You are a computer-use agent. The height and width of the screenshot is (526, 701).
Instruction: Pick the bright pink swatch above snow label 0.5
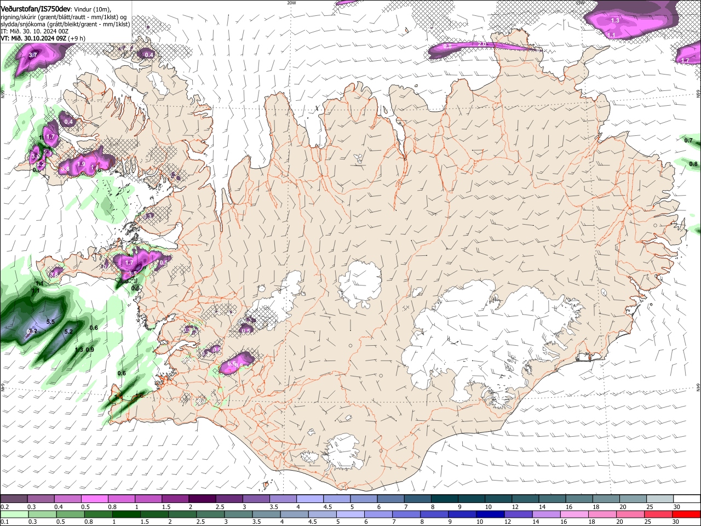click(x=94, y=499)
